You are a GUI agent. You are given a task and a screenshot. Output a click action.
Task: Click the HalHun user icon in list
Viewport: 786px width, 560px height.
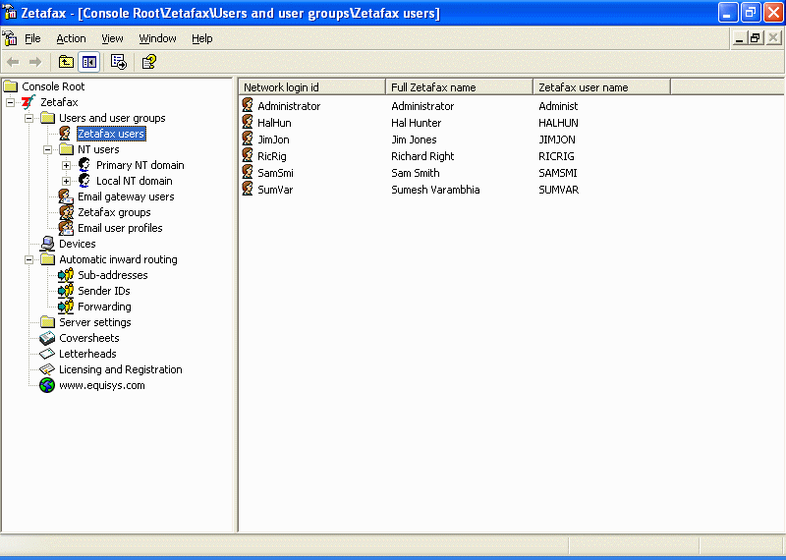[x=248, y=122]
